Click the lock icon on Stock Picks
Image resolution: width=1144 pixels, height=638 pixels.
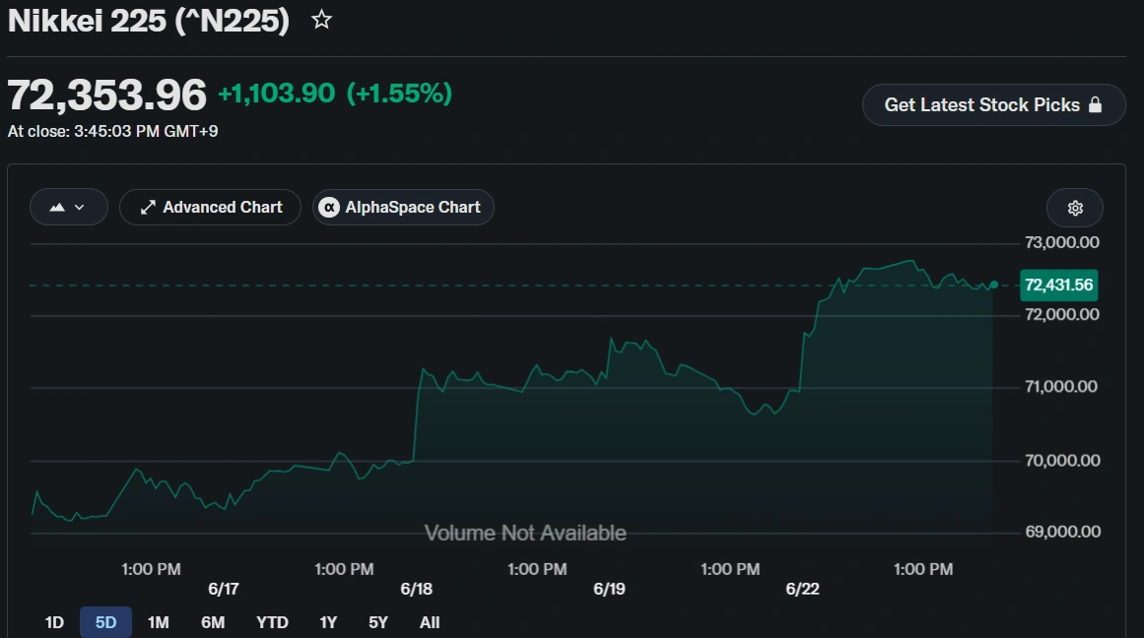[1095, 104]
